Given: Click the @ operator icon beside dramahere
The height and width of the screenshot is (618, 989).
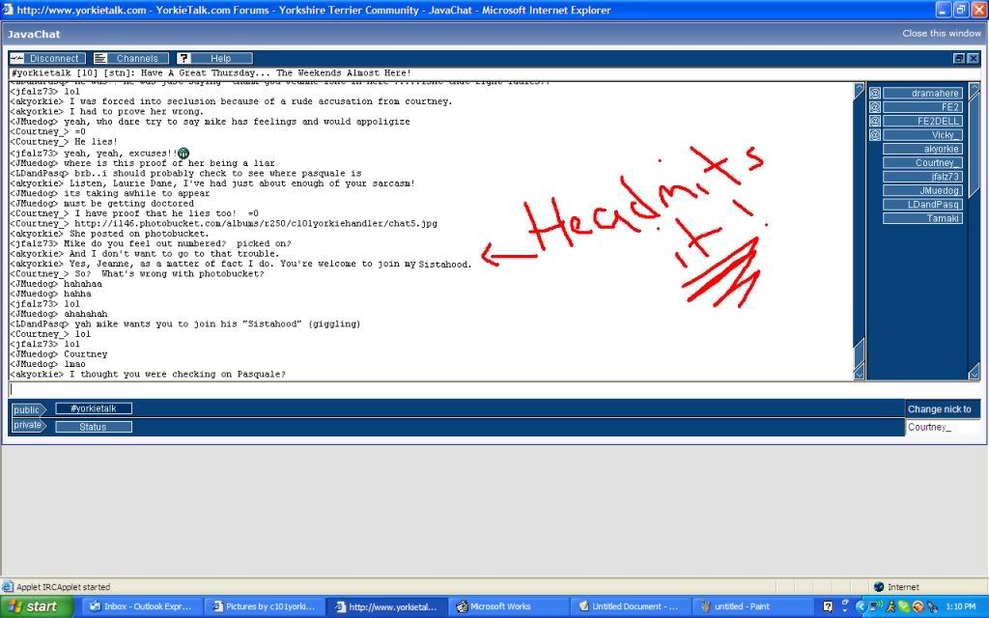Looking at the screenshot, I should tap(874, 94).
